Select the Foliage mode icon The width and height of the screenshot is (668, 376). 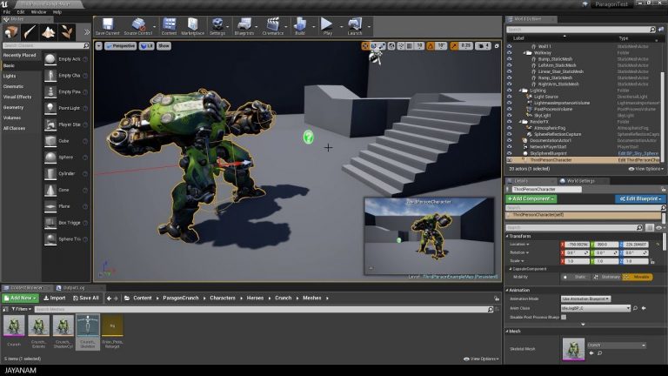pyautogui.click(x=68, y=32)
